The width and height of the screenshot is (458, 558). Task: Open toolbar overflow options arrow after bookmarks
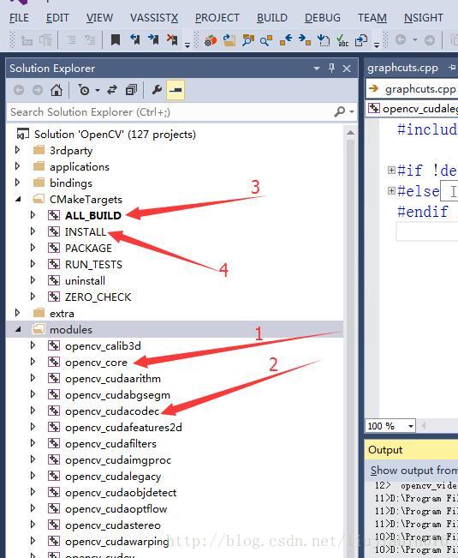click(x=187, y=45)
